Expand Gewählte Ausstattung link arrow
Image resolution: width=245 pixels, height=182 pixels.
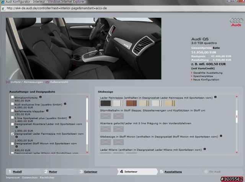(x=192, y=73)
